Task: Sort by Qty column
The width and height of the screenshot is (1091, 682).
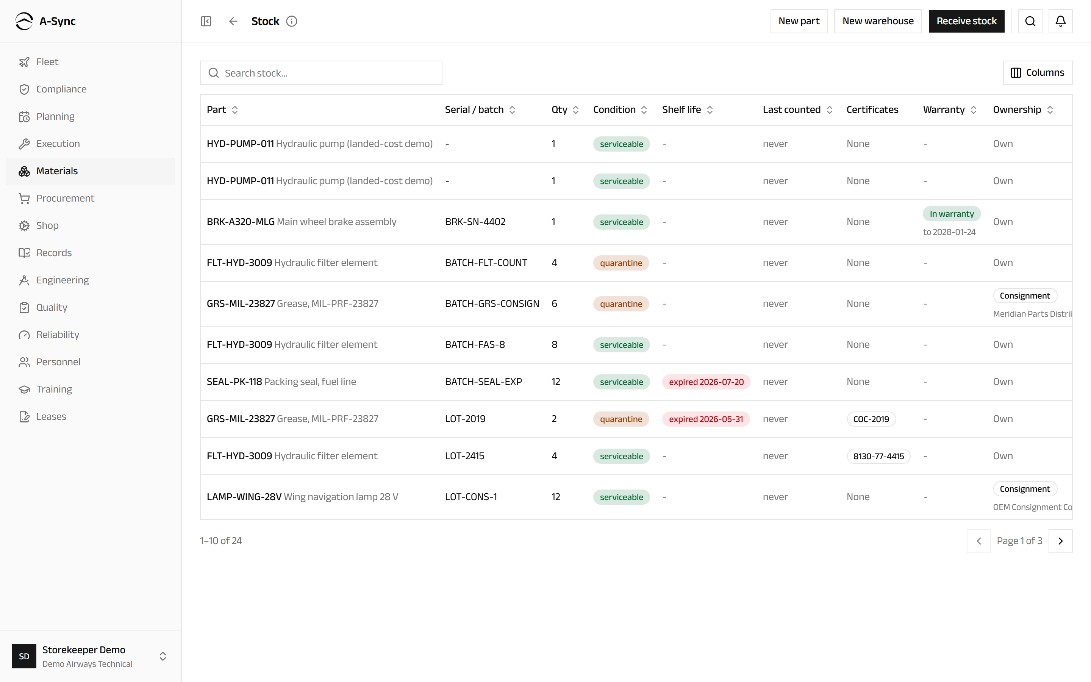Action: pyautogui.click(x=565, y=109)
